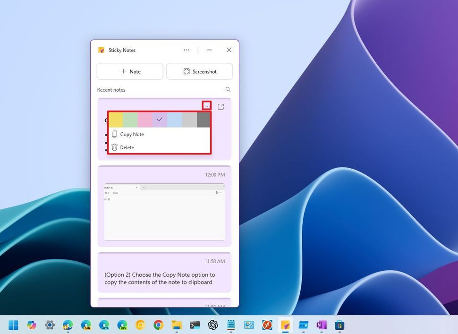The image size is (458, 334).
Task: Click the Screenshot button
Action: point(199,71)
